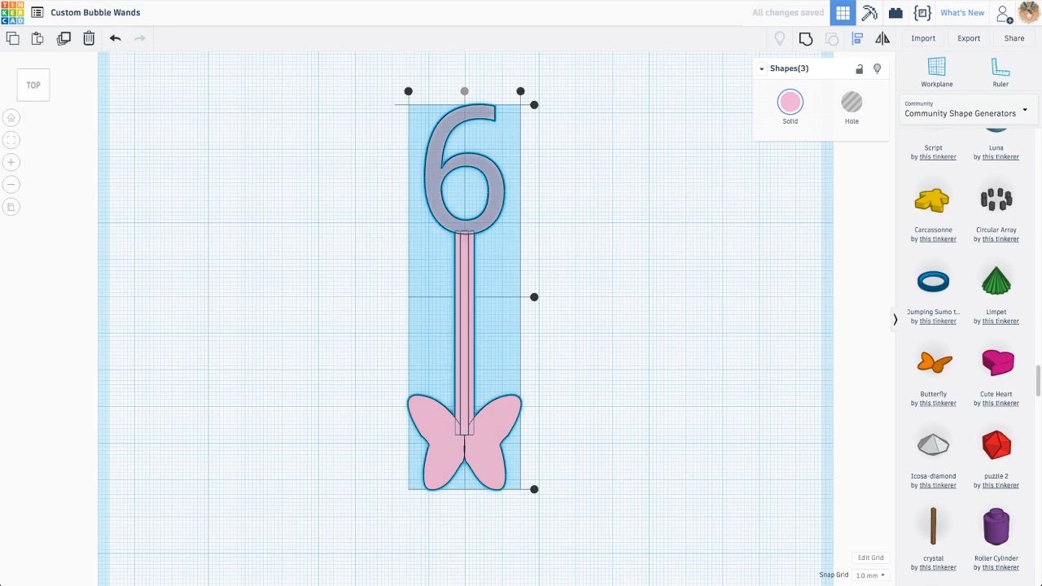Open the Snap Grid value dropdown
Screen dimensions: 1042x586
click(x=870, y=575)
